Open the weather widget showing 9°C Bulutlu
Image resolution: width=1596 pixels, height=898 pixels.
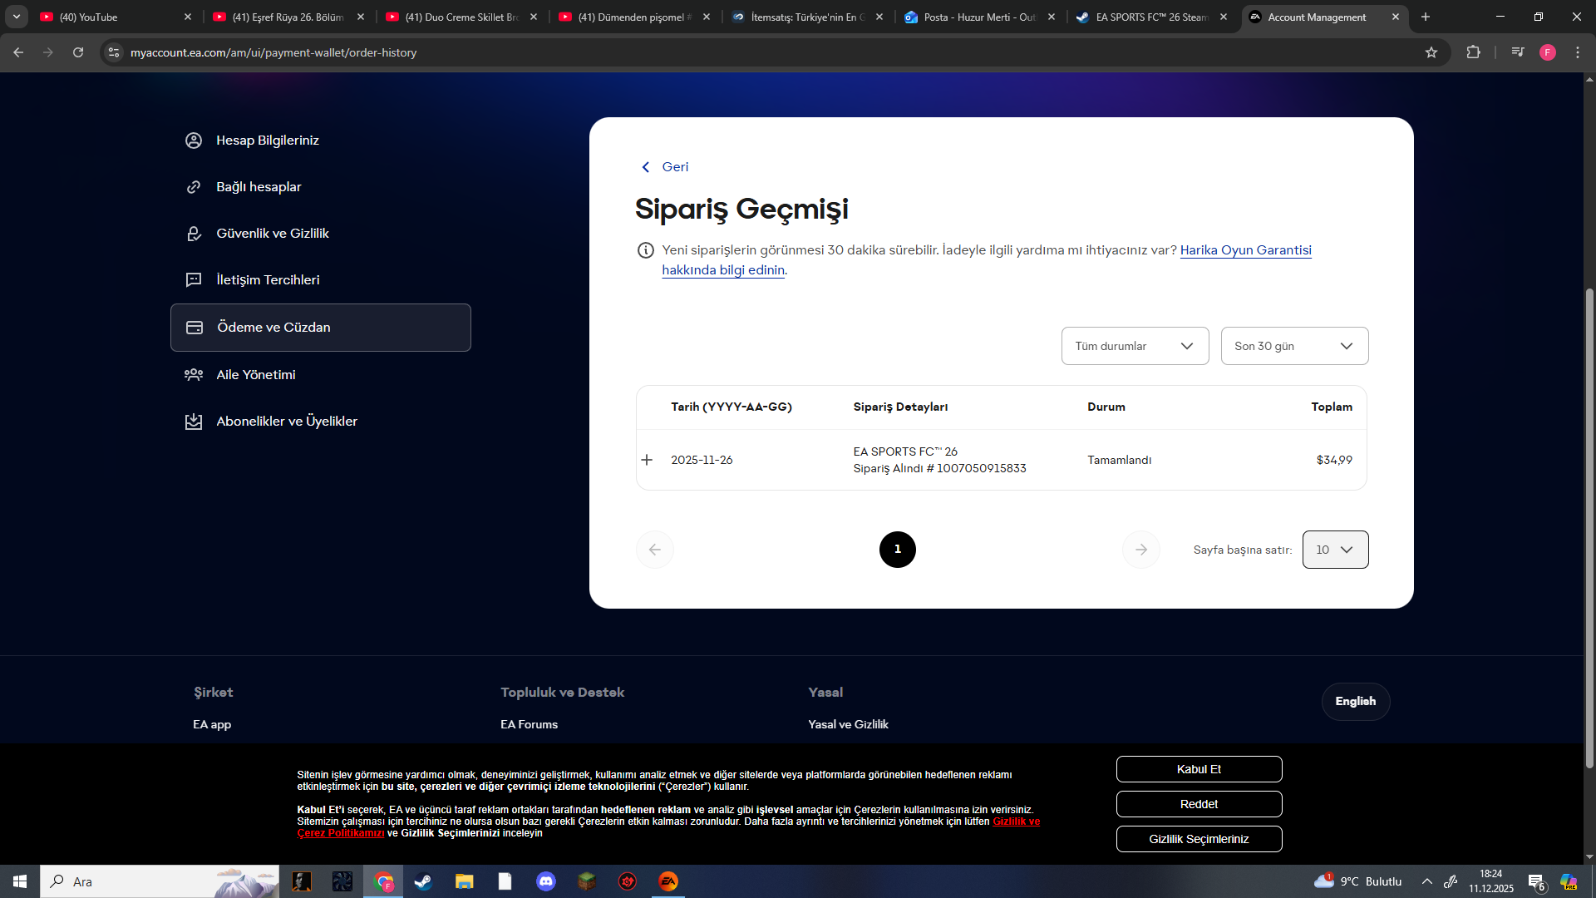tap(1357, 881)
